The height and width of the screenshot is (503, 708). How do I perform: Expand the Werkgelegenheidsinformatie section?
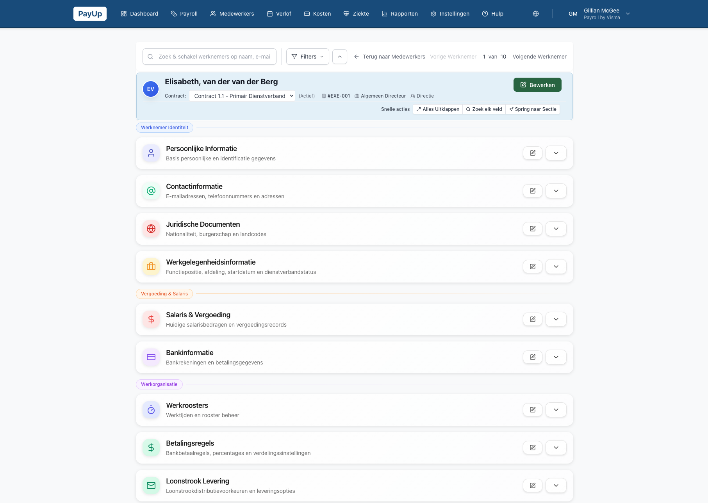coord(556,267)
